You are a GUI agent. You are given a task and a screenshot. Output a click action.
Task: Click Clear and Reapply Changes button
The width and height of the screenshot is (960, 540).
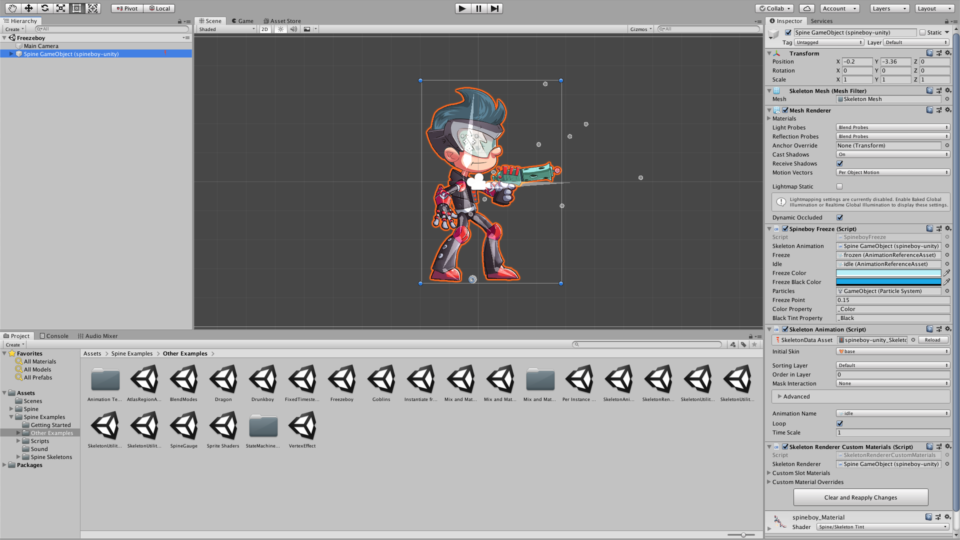(x=860, y=496)
